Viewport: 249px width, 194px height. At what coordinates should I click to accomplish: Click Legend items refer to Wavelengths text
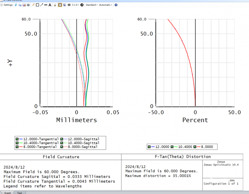pyautogui.click(x=42, y=186)
